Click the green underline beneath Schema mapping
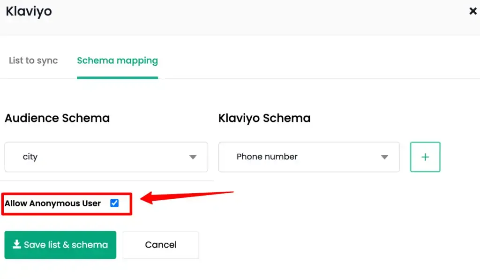The width and height of the screenshot is (480, 279). tap(117, 78)
